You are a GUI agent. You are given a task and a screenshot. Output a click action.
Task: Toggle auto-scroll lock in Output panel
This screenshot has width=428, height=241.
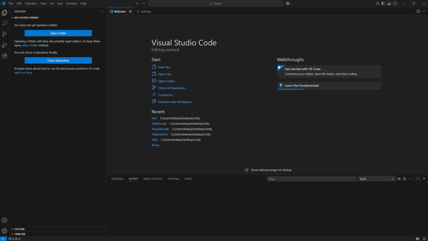click(x=404, y=179)
